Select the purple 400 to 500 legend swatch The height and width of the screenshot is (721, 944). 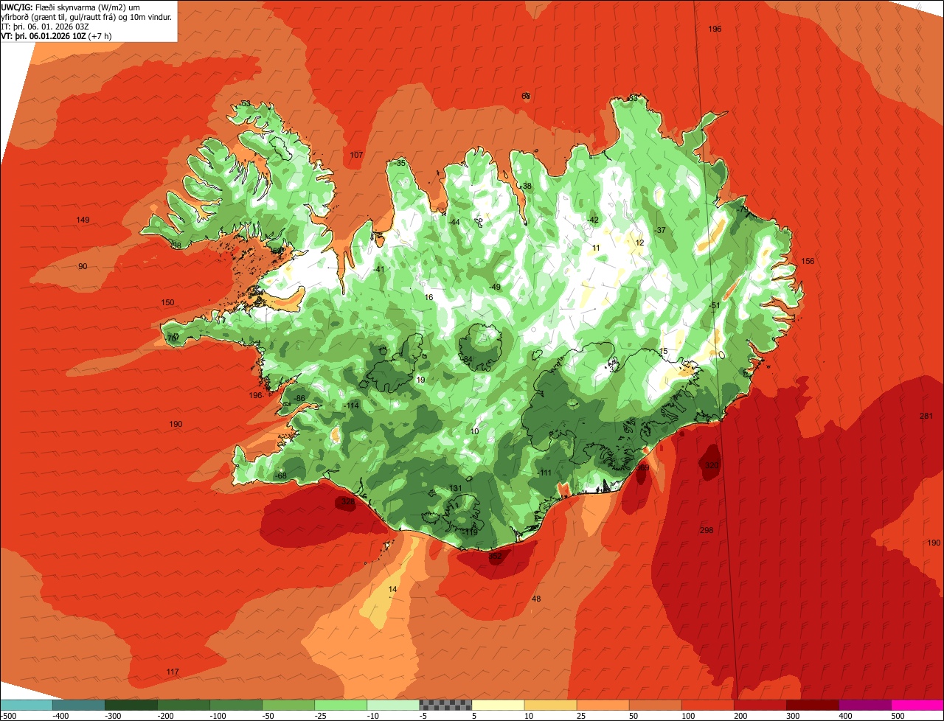coord(864,705)
